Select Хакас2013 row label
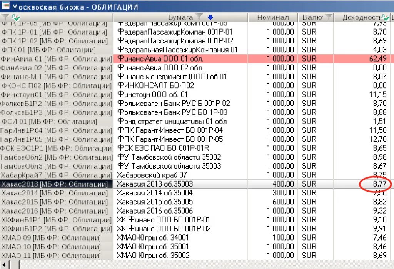Image resolution: width=394 pixels, height=269 pixels. tap(57, 184)
